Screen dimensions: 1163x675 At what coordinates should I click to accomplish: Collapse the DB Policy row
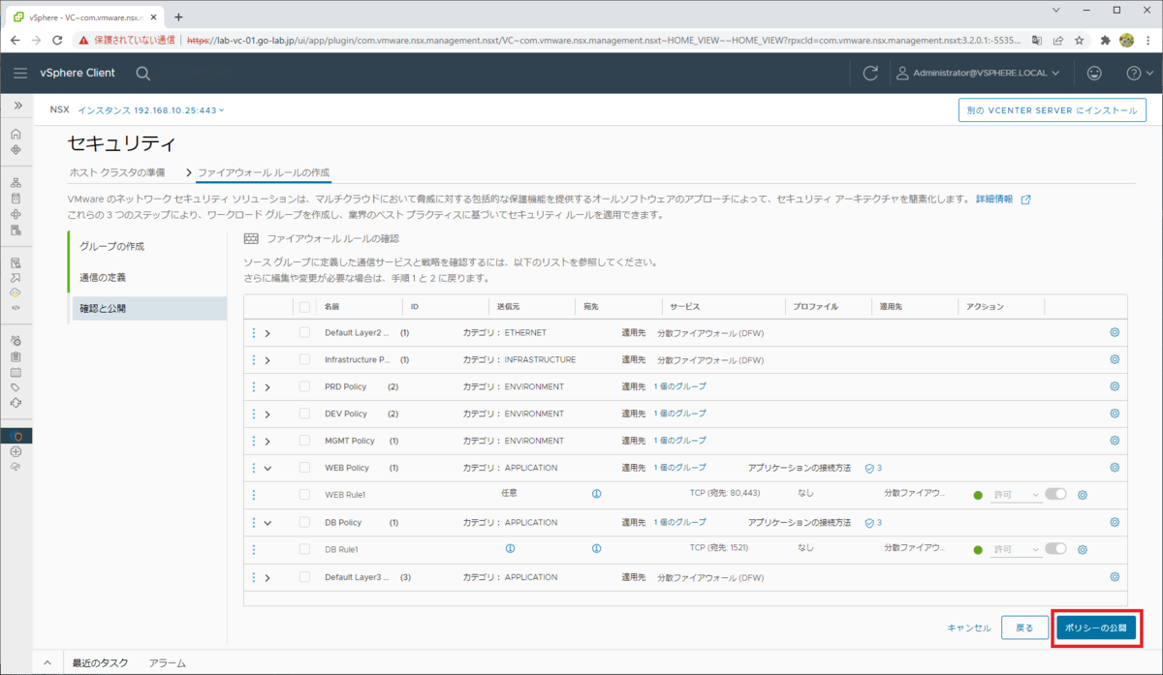(267, 523)
